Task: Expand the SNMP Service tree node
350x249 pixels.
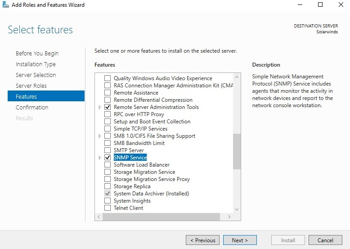Action: (100, 158)
